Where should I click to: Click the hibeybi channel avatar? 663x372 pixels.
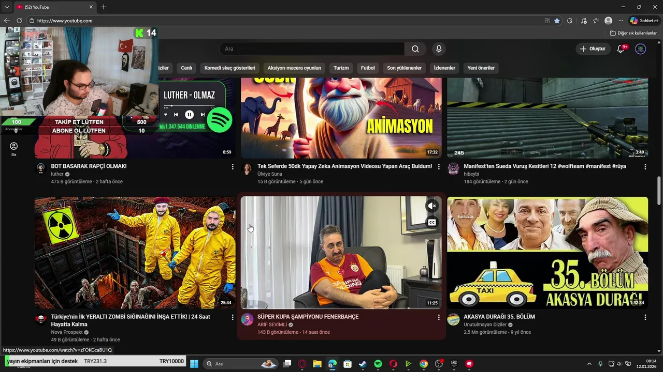pyautogui.click(x=453, y=169)
